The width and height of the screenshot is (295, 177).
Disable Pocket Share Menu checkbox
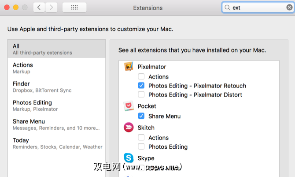point(141,116)
